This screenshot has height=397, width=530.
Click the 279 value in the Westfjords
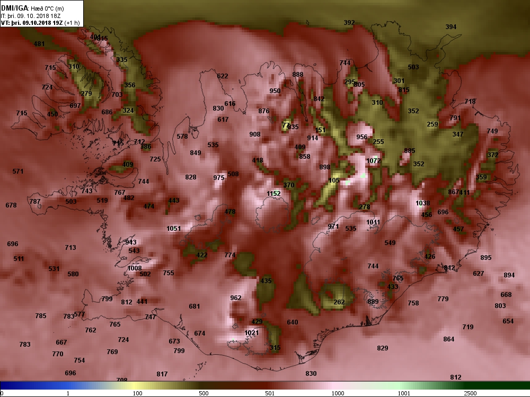click(x=86, y=94)
